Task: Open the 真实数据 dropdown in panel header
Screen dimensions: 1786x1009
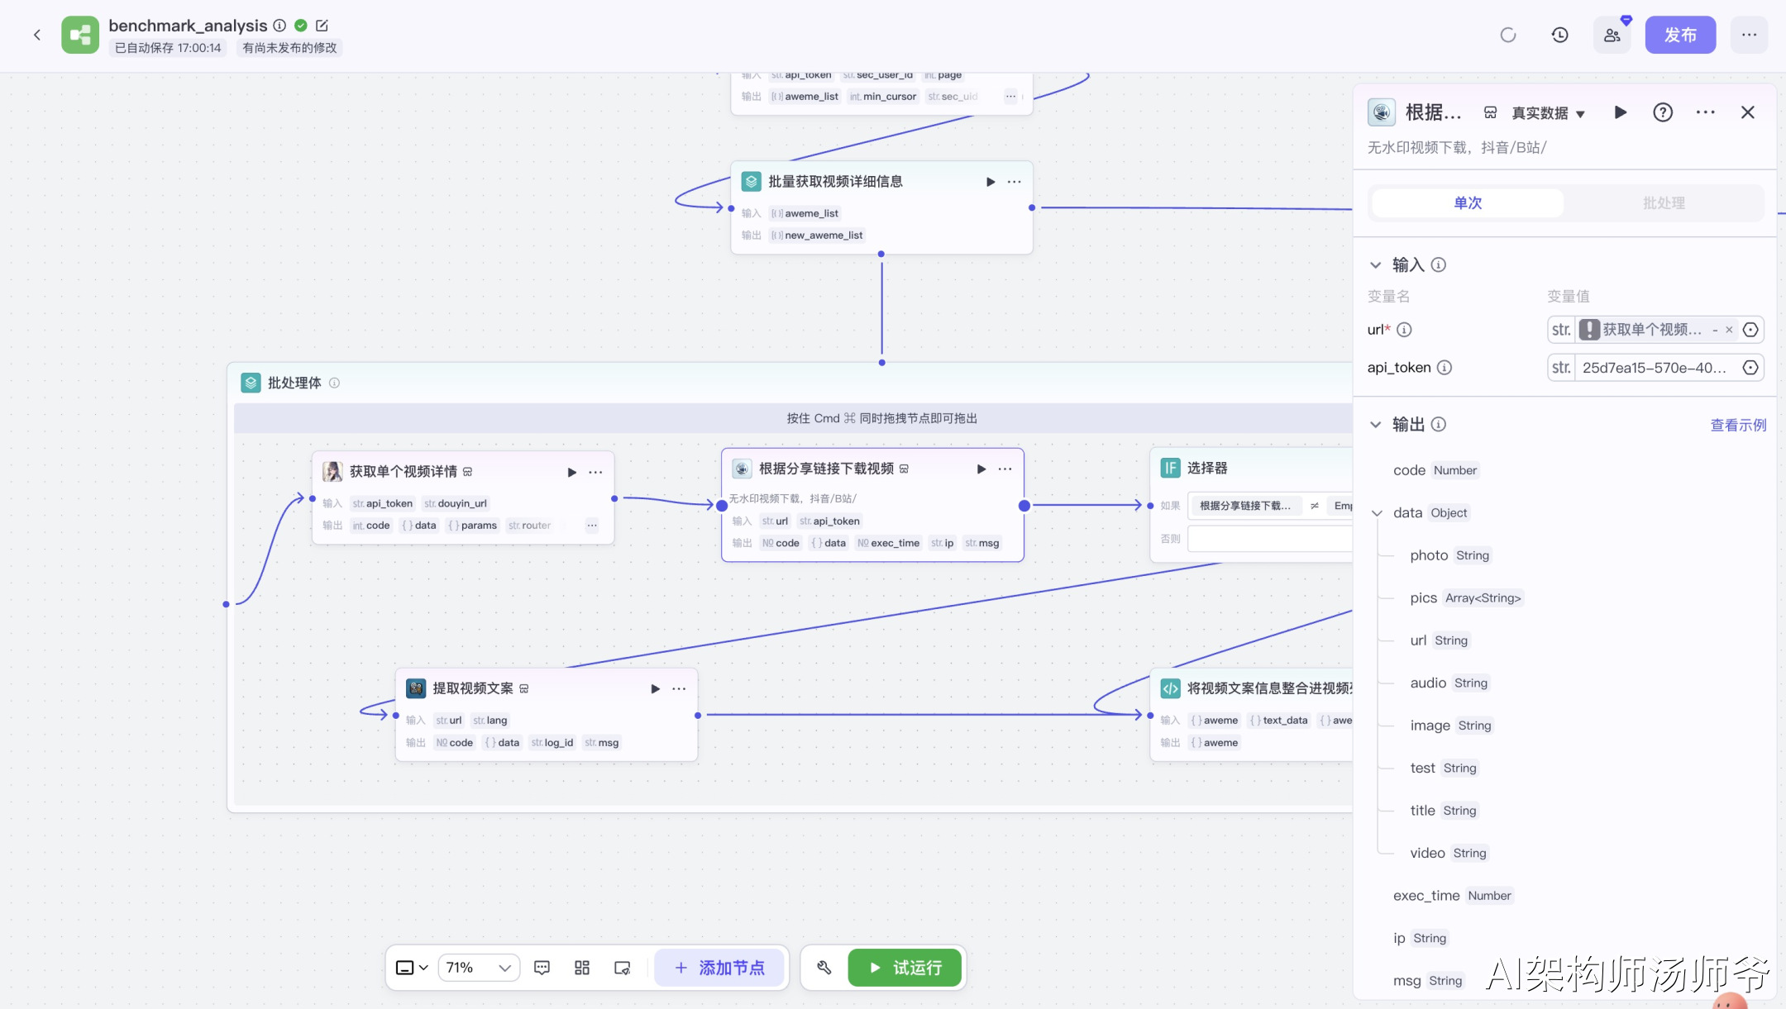Action: click(x=1547, y=113)
